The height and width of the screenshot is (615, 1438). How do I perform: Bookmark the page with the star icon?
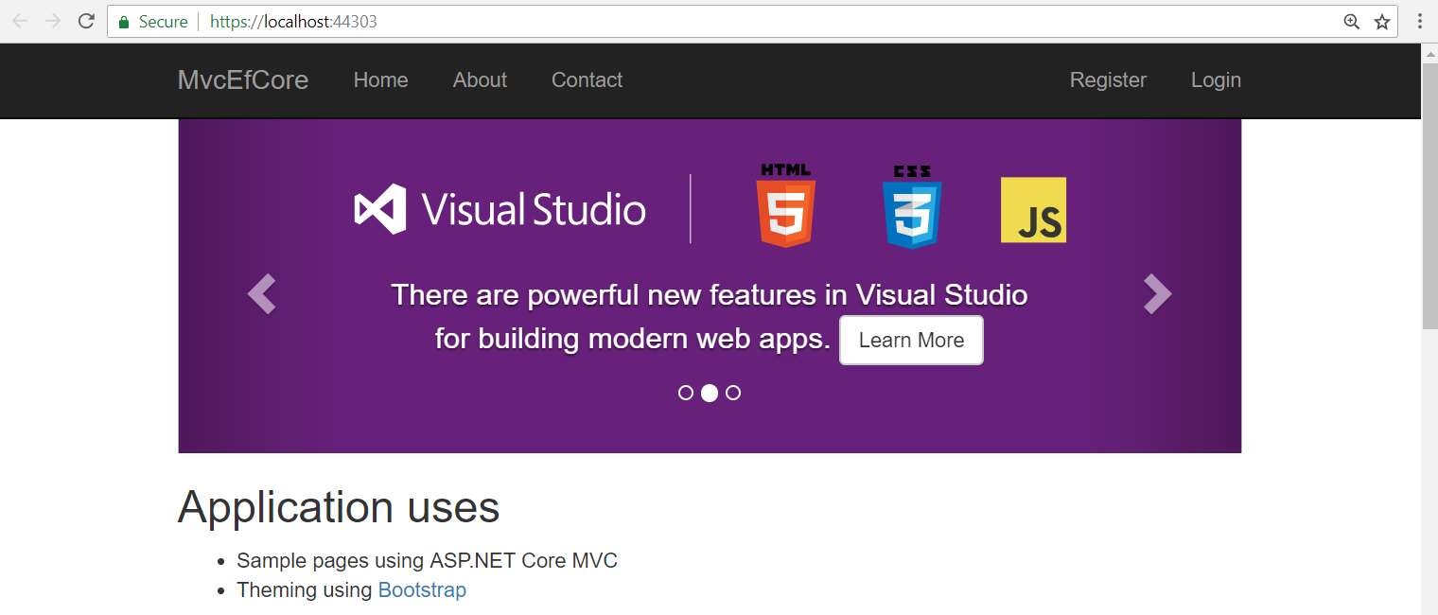[x=1382, y=22]
